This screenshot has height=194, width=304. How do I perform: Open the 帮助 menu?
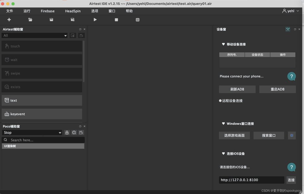tap(129, 11)
